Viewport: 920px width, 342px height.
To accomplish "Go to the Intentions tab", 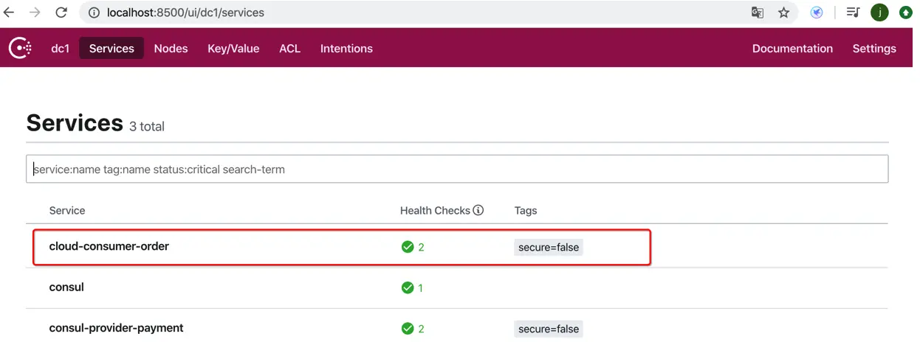I will tap(346, 49).
